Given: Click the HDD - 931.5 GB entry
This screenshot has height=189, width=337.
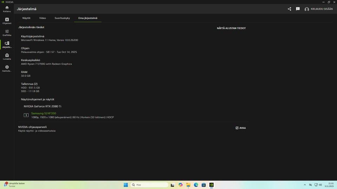Looking at the screenshot, I should click(x=30, y=87).
